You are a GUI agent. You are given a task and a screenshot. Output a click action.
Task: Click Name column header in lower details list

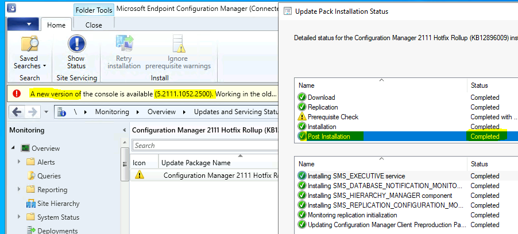381,163
